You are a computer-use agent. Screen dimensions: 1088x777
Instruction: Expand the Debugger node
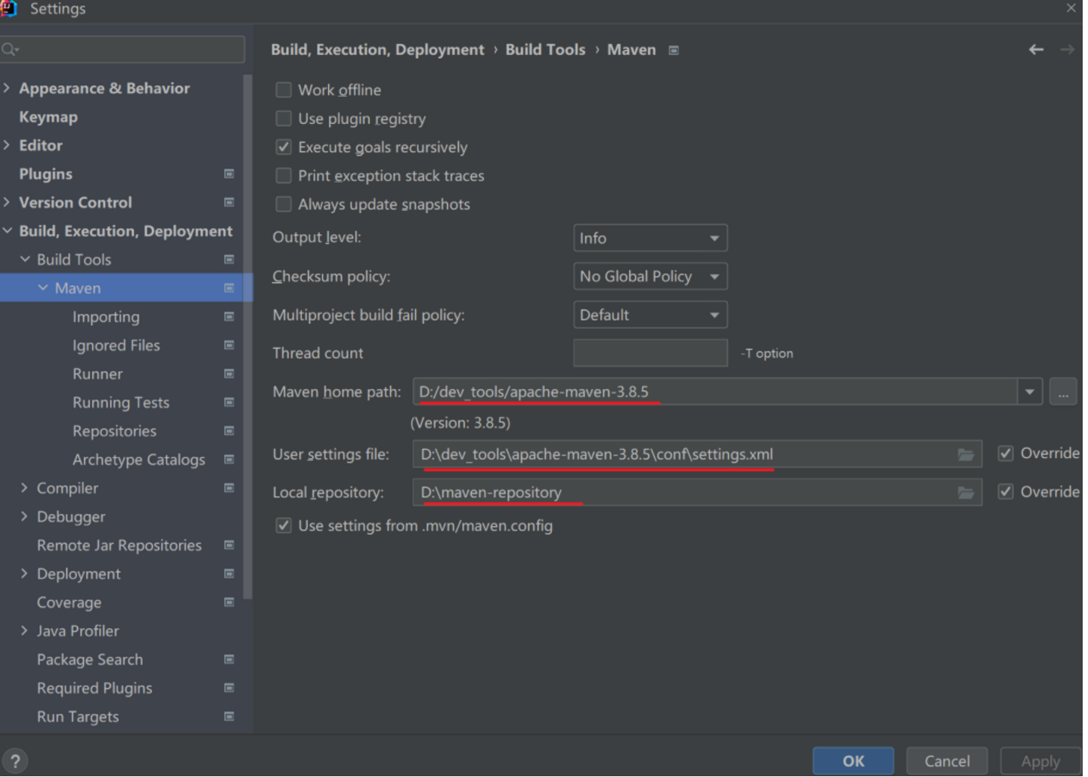(x=24, y=517)
